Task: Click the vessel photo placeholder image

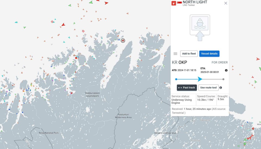Action: pos(200,27)
